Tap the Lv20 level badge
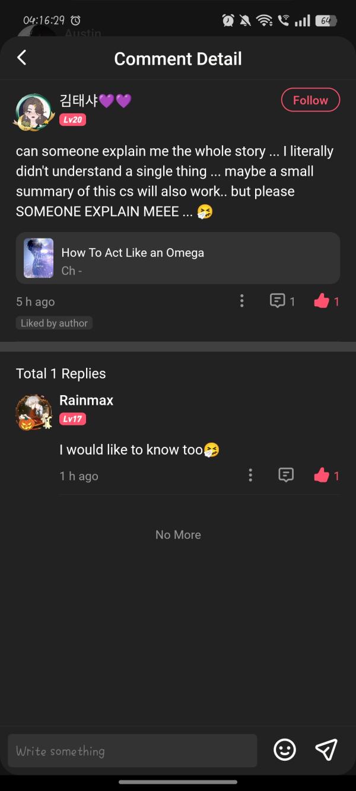Screen dimensions: 356x791 [x=73, y=120]
